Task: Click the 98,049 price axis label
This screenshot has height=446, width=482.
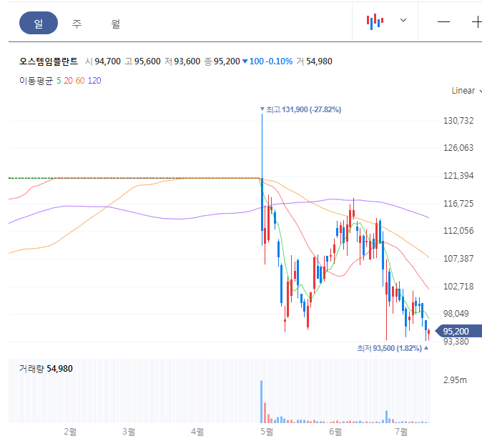Action: point(456,313)
